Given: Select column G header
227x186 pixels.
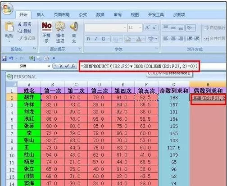Looking at the screenshot, I should pyautogui.click(x=174, y=84).
